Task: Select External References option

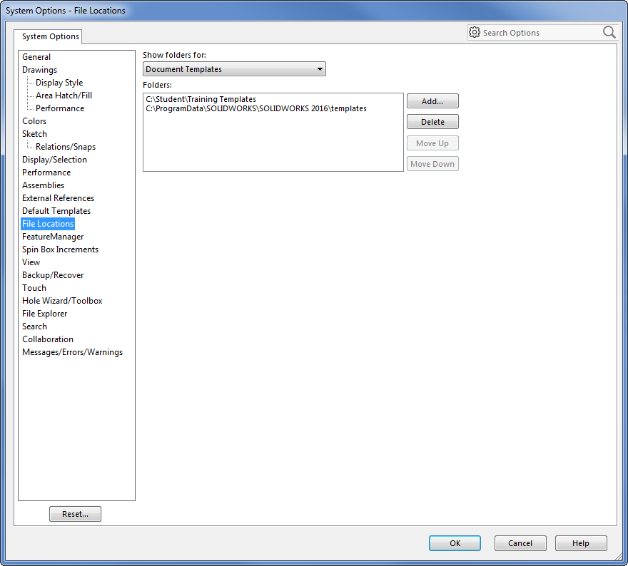Action: click(x=58, y=198)
